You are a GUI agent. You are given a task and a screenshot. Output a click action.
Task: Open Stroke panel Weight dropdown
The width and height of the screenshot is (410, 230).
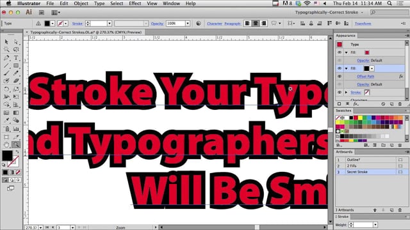[375, 225]
